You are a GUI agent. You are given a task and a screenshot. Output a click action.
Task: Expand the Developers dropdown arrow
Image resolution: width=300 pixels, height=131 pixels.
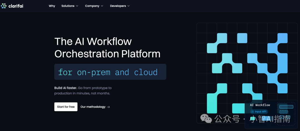[x=129, y=6]
